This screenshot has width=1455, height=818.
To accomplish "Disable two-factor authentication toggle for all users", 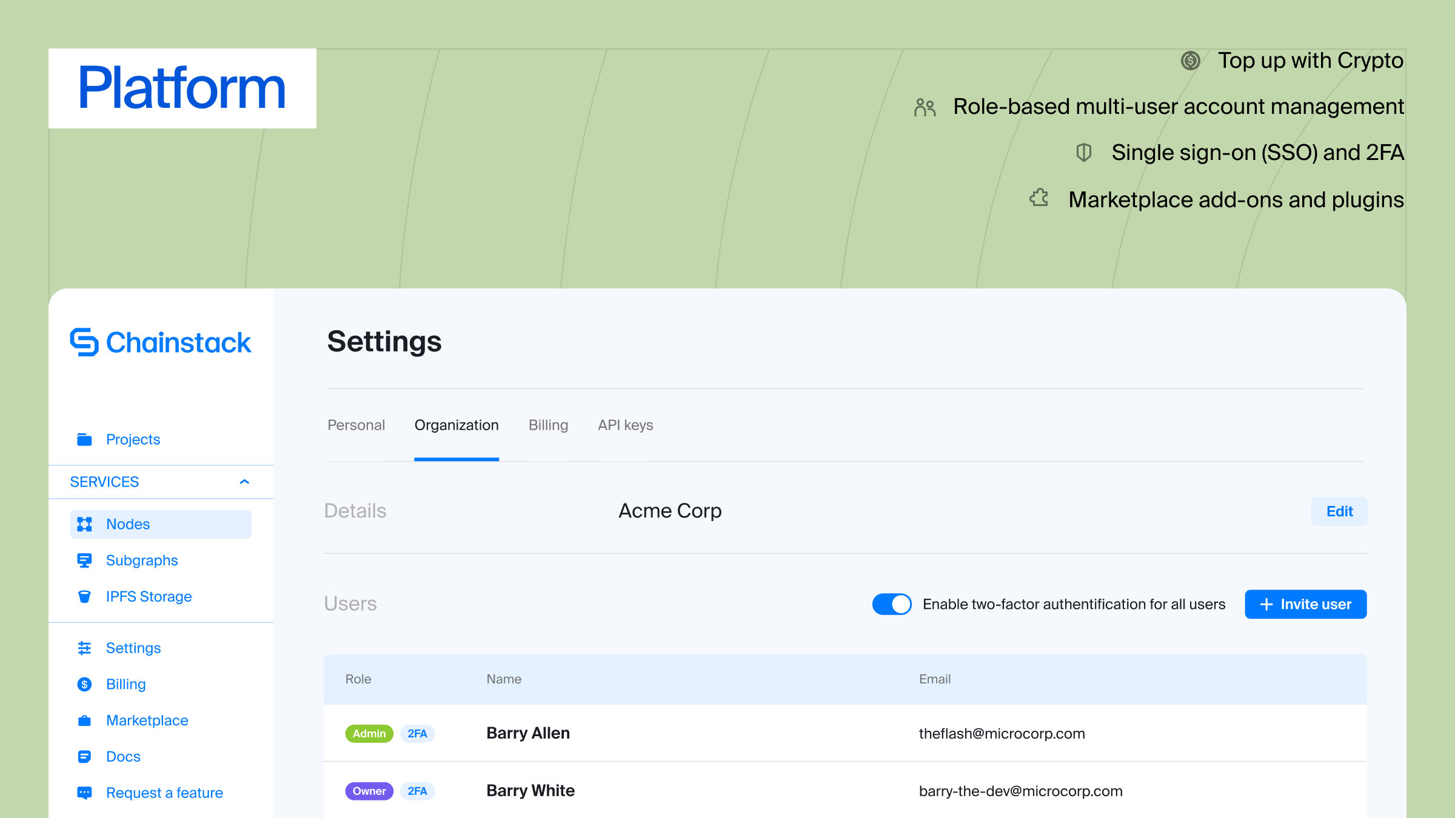I will click(x=891, y=604).
